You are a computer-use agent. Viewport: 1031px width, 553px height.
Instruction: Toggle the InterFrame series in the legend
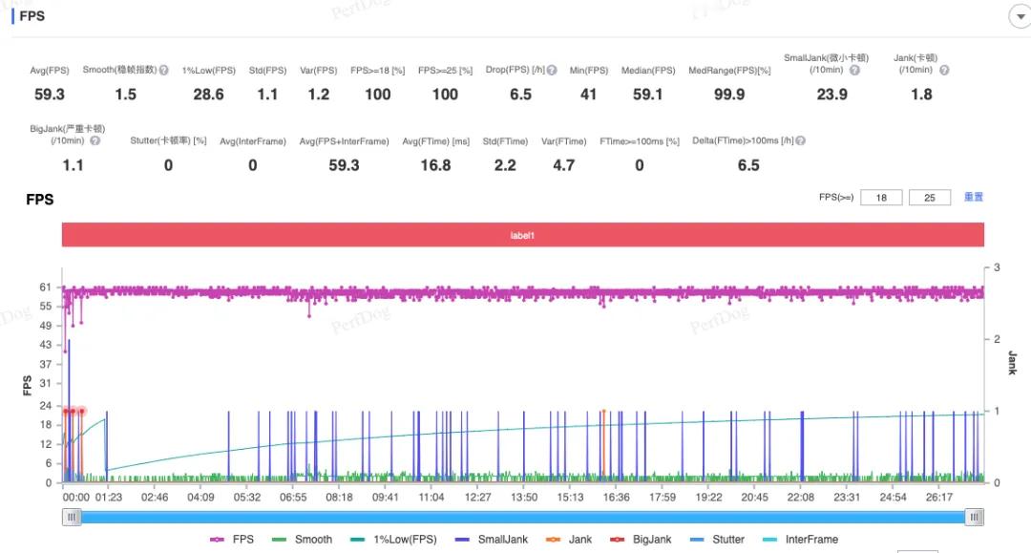(800, 540)
